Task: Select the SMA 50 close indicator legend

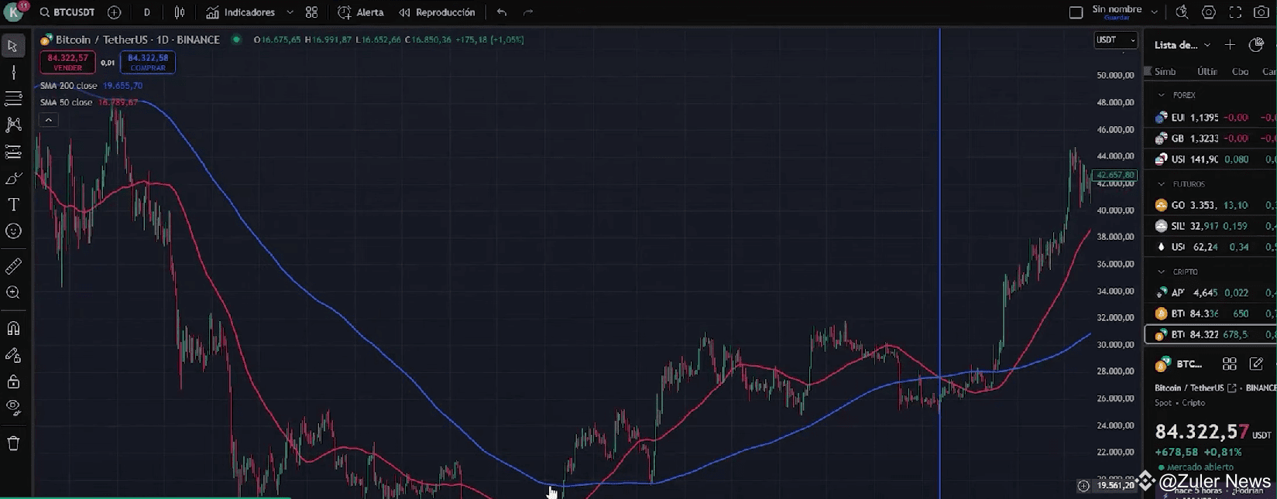Action: tap(67, 102)
